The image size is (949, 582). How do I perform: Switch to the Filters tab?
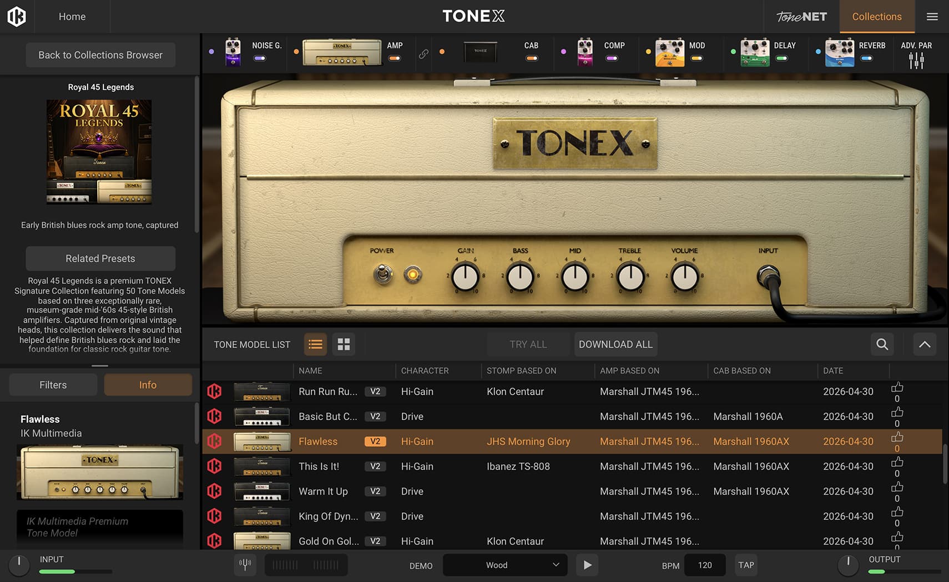tap(53, 385)
